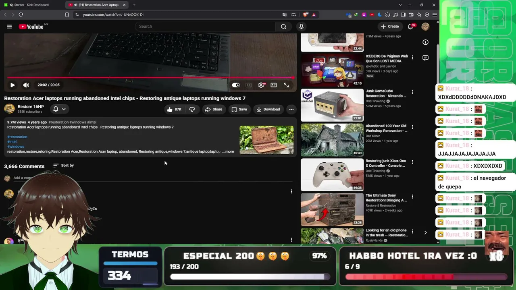The width and height of the screenshot is (516, 290).
Task: Bookmark this page in the address bar
Action: pos(67,14)
